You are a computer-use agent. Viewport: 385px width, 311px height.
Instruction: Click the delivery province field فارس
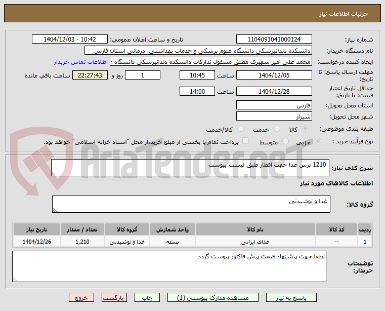point(274,105)
